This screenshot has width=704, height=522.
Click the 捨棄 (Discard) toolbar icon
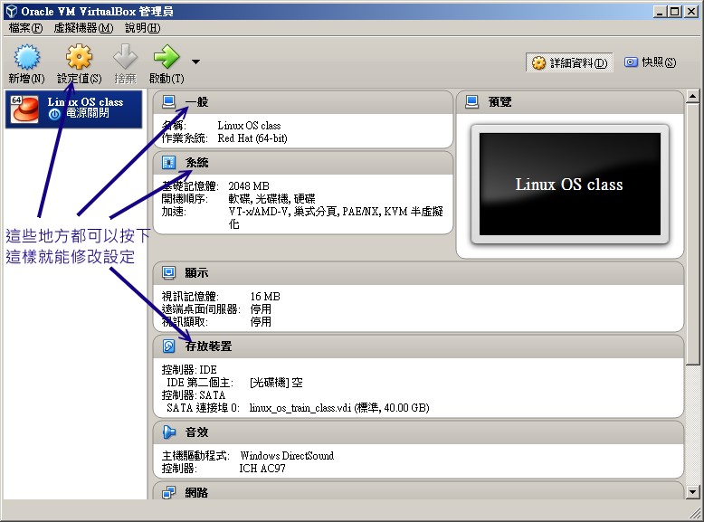125,58
